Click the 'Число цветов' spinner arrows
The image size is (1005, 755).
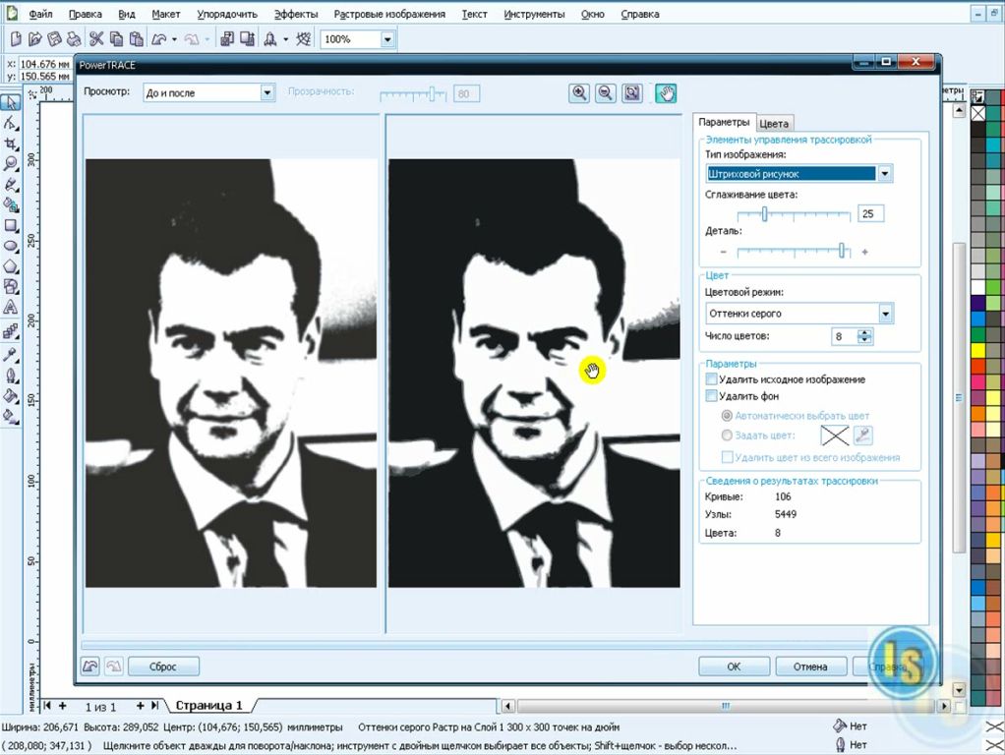point(864,336)
